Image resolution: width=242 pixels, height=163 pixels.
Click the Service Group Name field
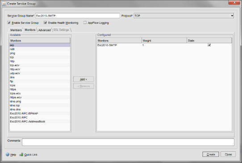tap(78, 16)
